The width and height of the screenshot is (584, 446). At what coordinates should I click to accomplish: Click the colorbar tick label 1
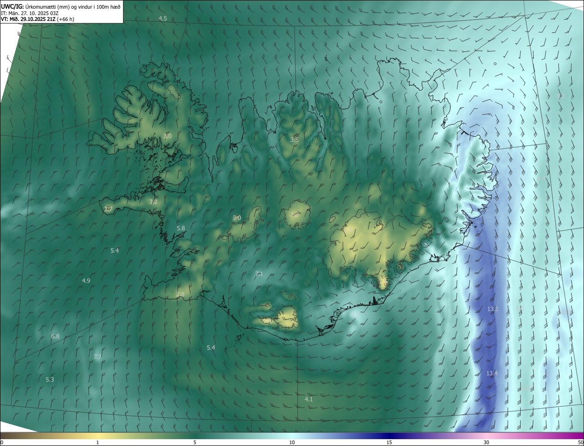pos(98,442)
